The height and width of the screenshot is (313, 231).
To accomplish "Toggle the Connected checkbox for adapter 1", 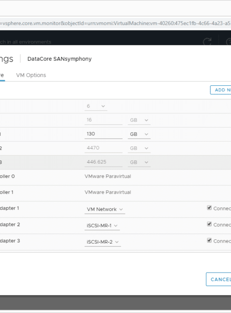I will (209, 208).
